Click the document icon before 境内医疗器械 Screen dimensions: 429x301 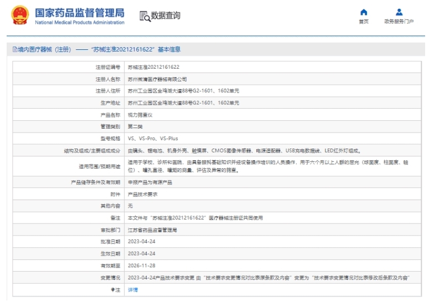14,49
